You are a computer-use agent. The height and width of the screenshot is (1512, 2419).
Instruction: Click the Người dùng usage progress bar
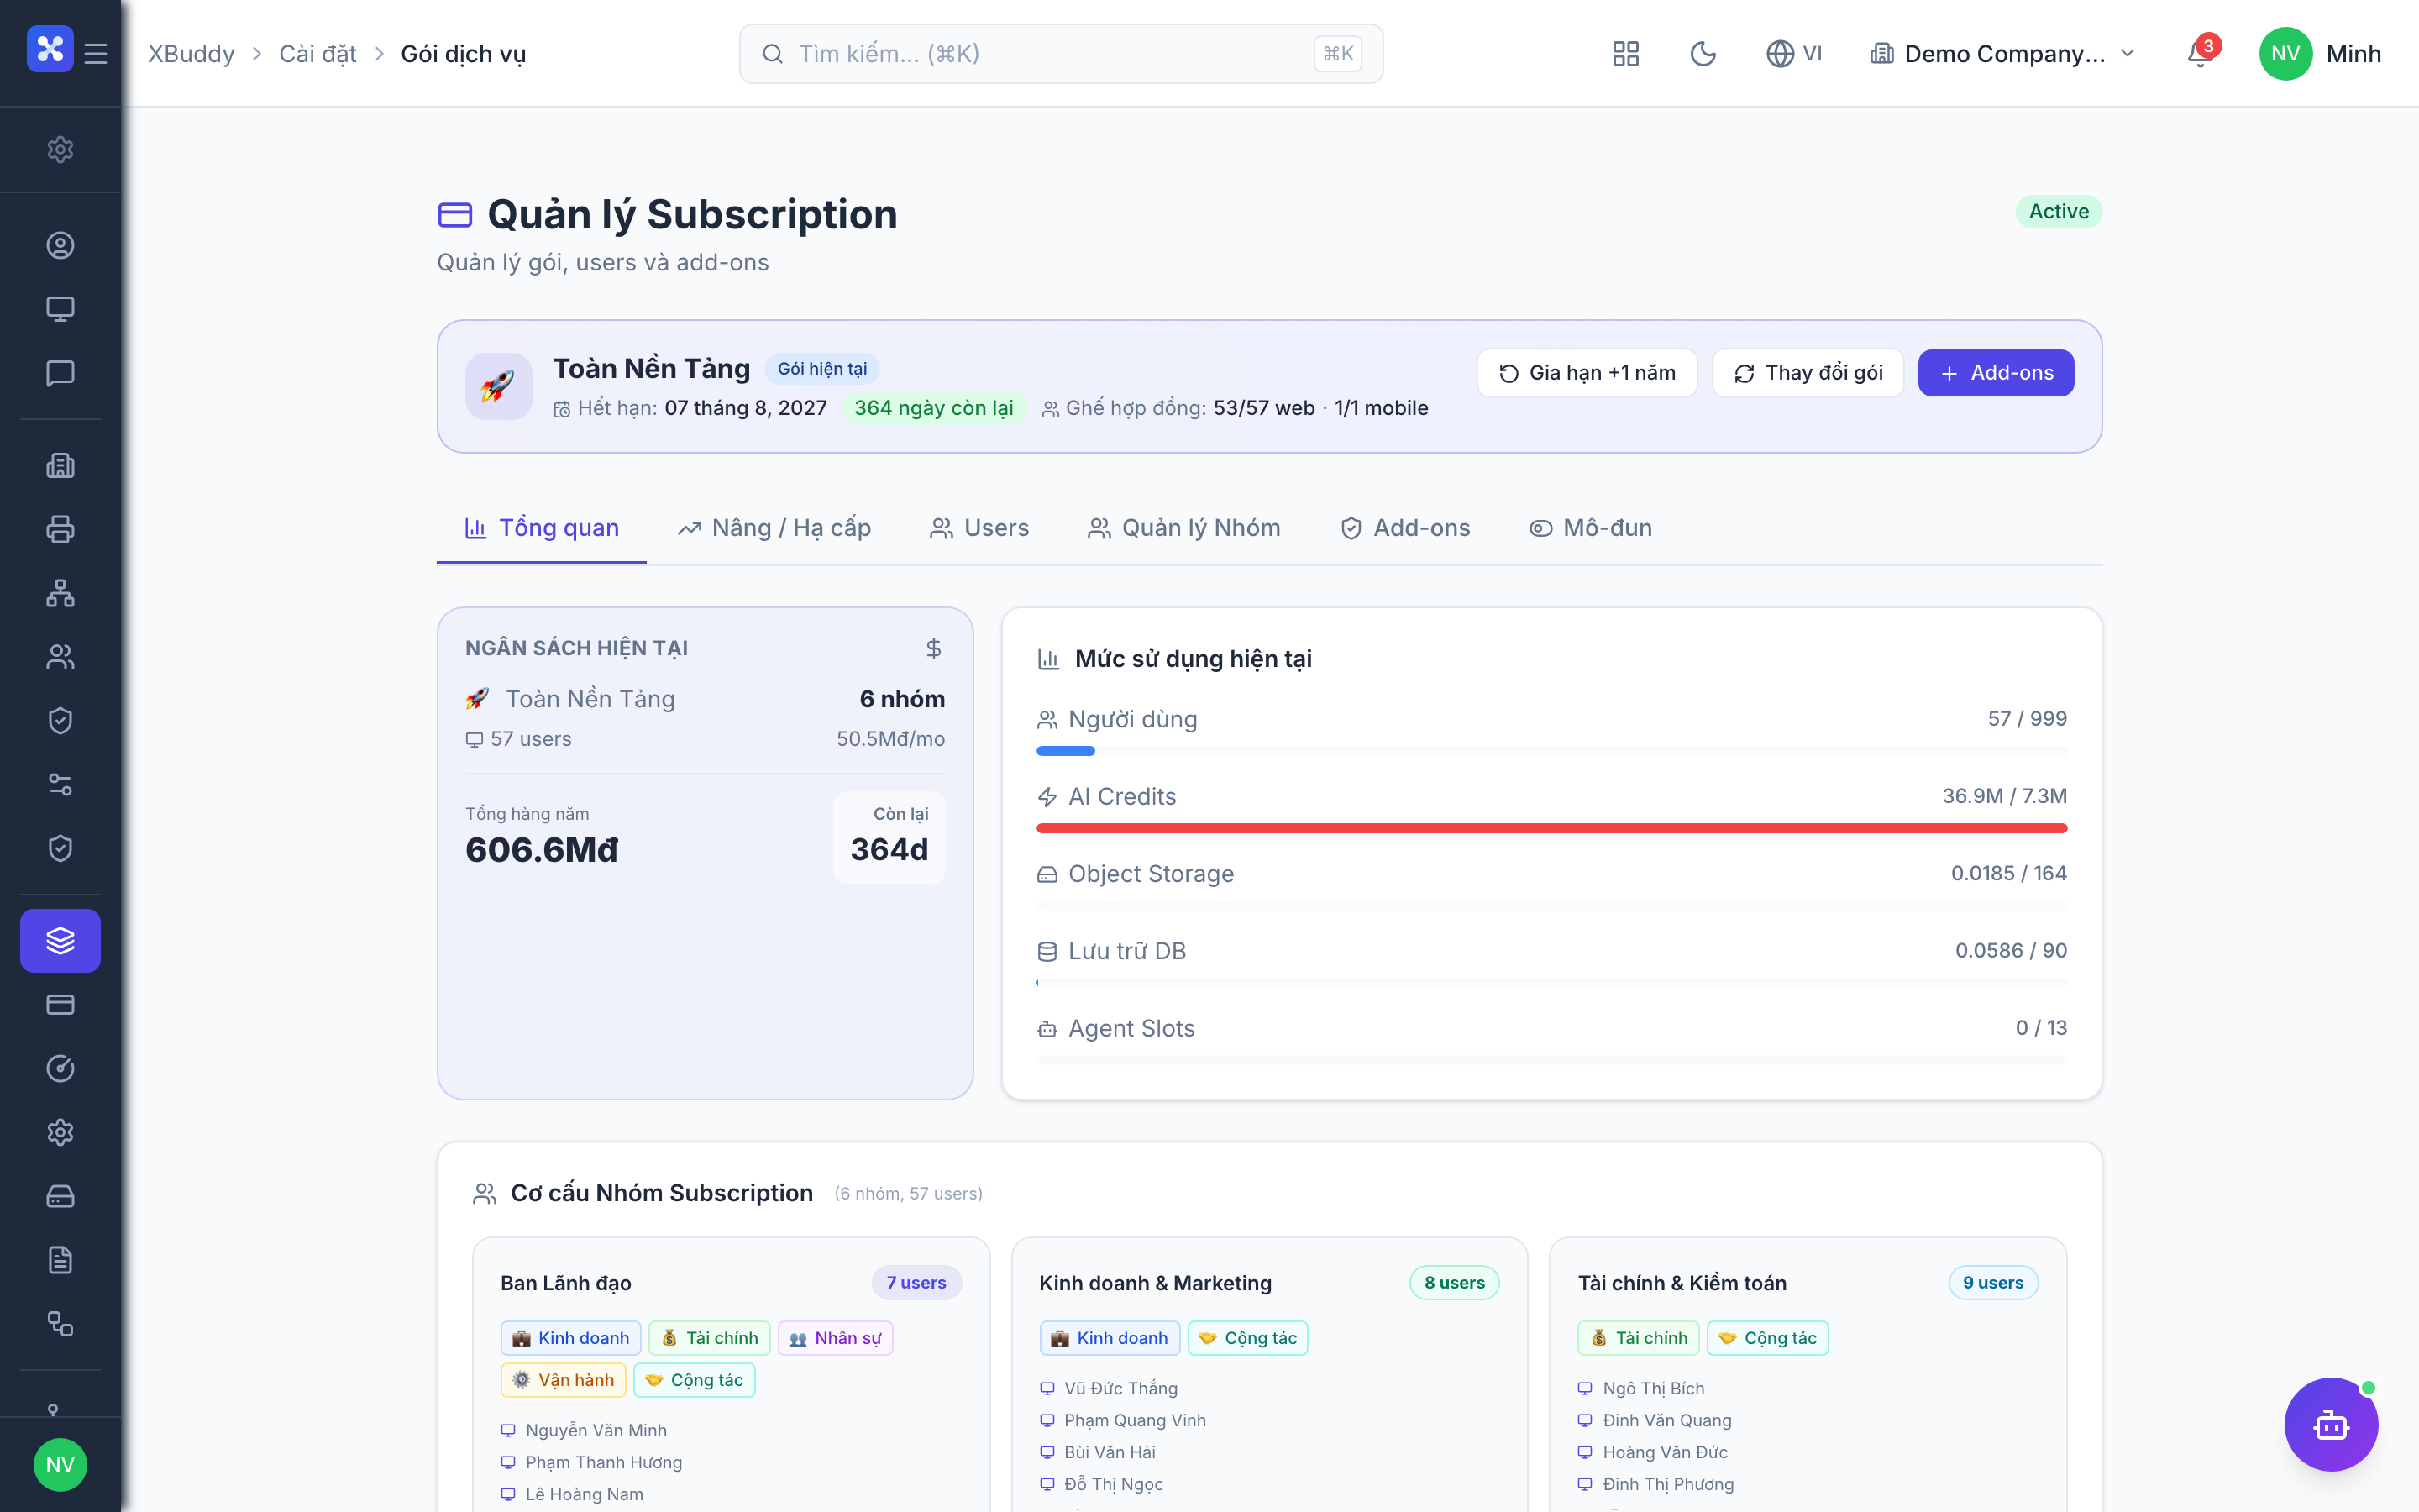(x=1551, y=751)
